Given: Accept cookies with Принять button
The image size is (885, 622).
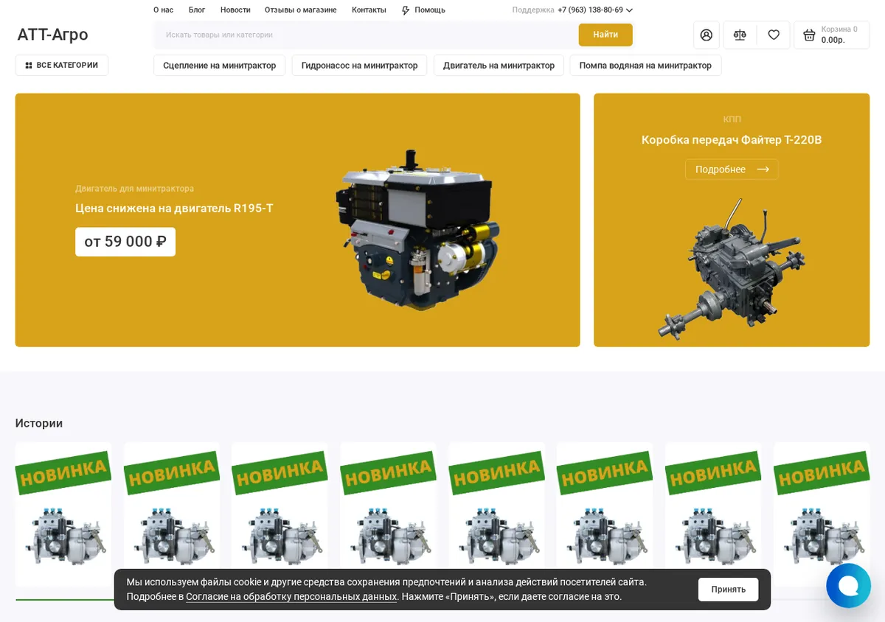Looking at the screenshot, I should pyautogui.click(x=729, y=590).
